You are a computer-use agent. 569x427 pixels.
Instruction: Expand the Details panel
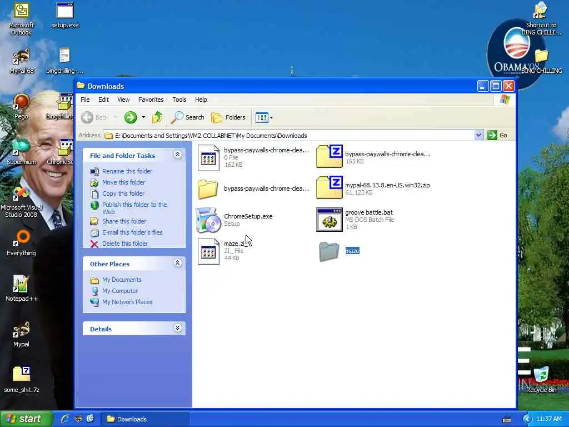[x=177, y=328]
